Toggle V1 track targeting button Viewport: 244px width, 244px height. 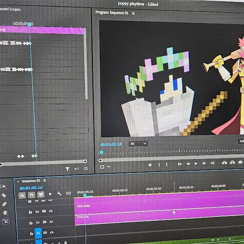(x=38, y=233)
